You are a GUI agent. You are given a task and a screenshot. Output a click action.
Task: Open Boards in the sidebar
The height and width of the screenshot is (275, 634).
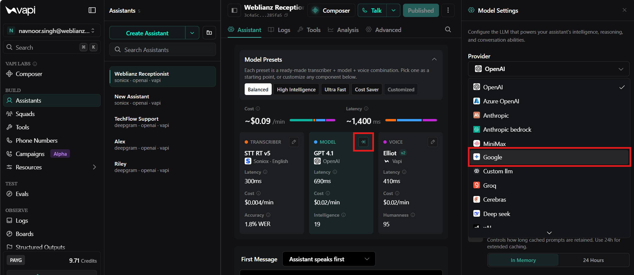pos(52,234)
